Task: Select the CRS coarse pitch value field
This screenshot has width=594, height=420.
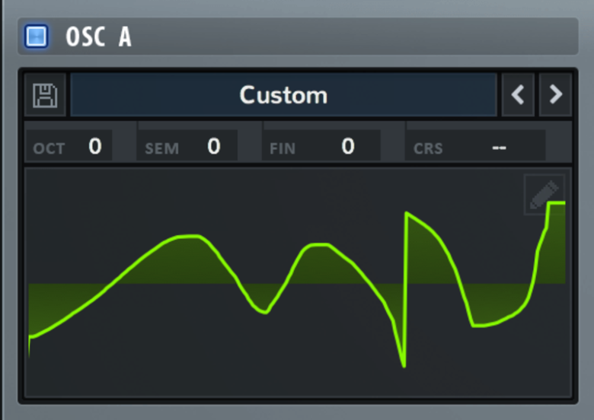Action: click(499, 146)
